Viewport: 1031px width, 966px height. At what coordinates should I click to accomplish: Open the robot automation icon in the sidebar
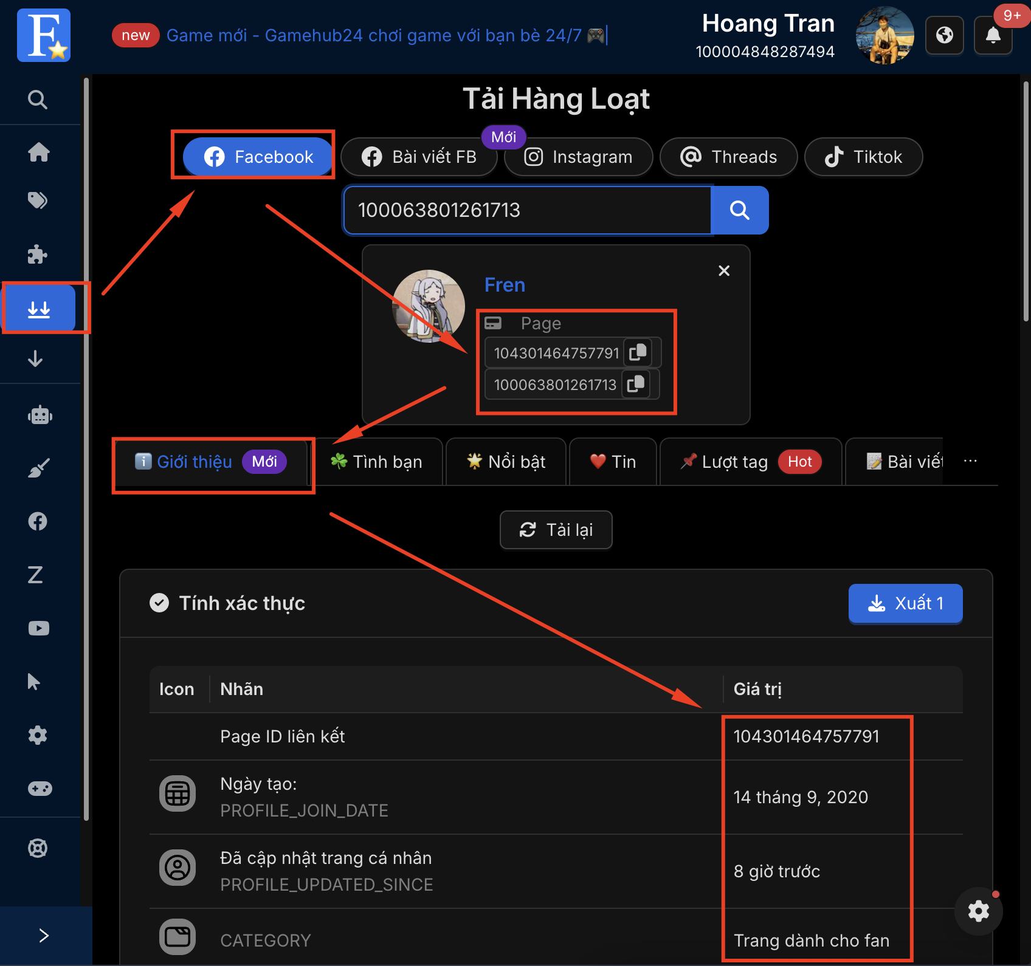(40, 416)
